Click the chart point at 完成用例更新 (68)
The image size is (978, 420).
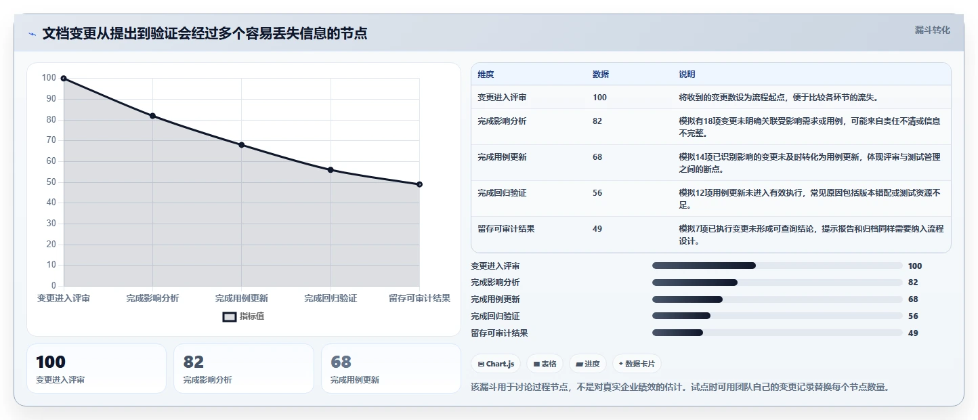[242, 145]
